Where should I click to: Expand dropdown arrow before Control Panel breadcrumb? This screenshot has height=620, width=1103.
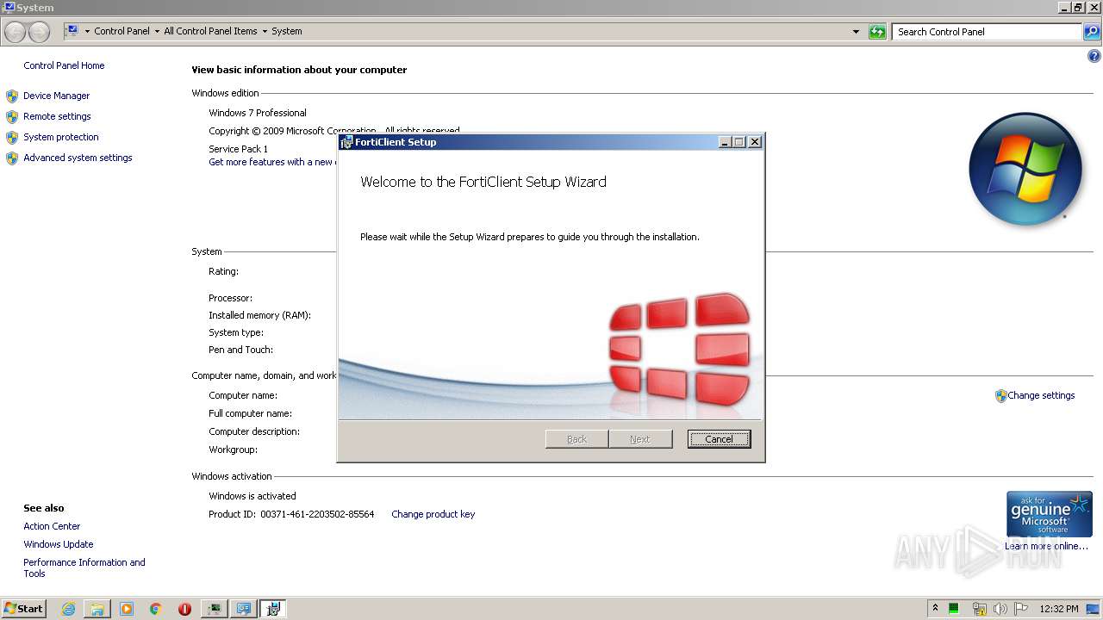coord(87,31)
